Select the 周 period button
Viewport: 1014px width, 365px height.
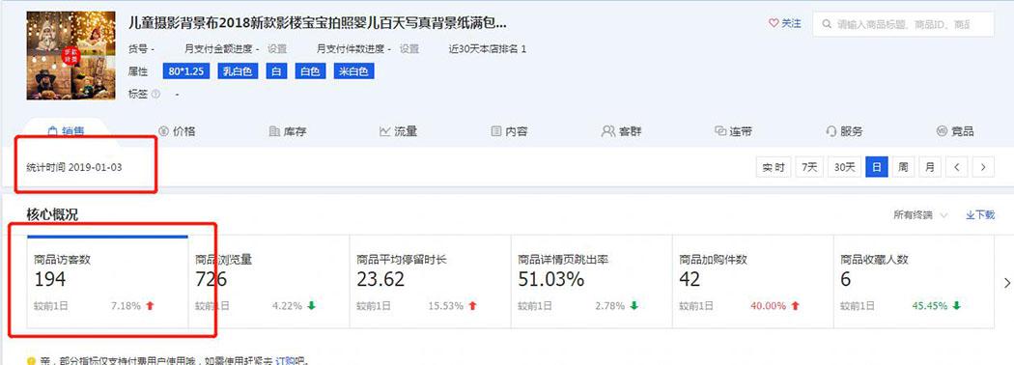pyautogui.click(x=903, y=167)
